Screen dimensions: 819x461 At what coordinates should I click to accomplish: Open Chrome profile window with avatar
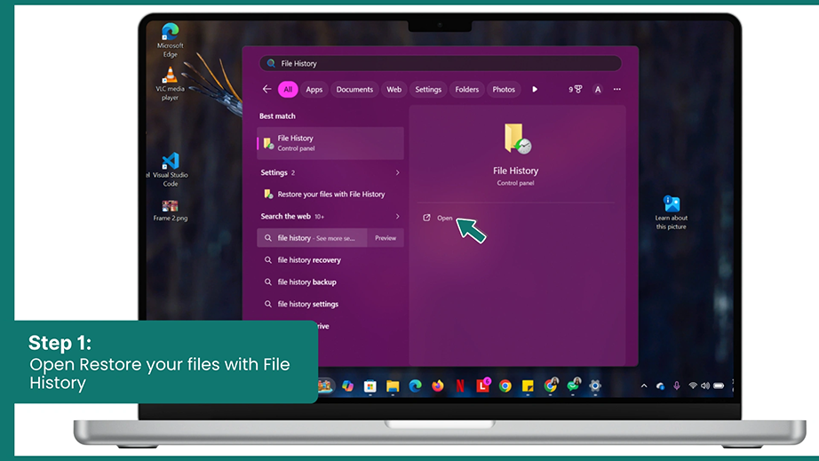click(x=551, y=385)
